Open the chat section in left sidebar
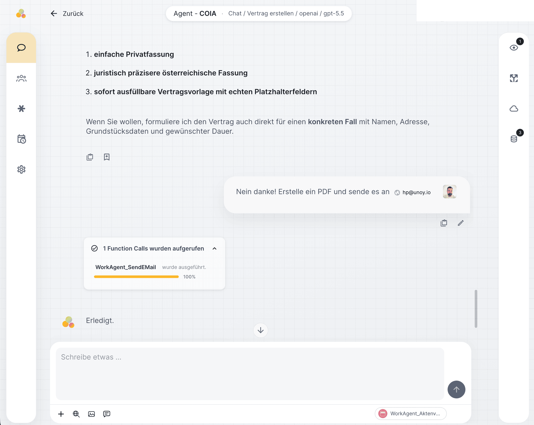Image resolution: width=534 pixels, height=425 pixels. (x=21, y=48)
